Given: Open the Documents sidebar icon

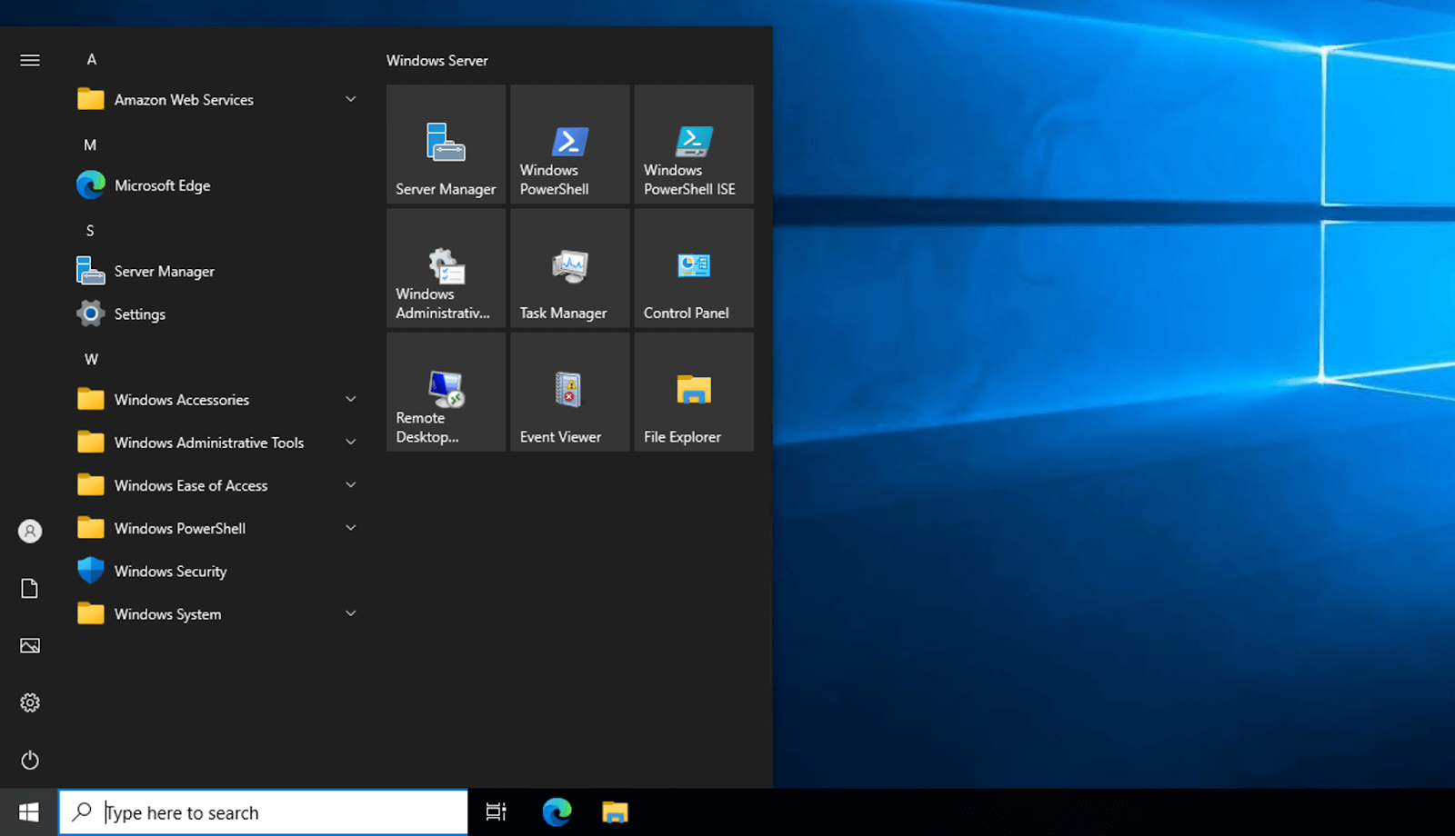Looking at the screenshot, I should pyautogui.click(x=30, y=588).
